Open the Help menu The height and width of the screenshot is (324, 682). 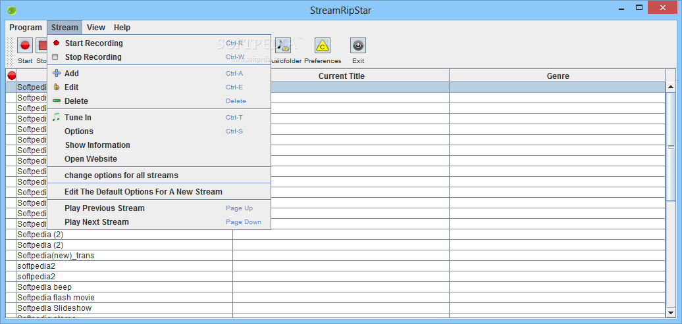click(x=122, y=28)
